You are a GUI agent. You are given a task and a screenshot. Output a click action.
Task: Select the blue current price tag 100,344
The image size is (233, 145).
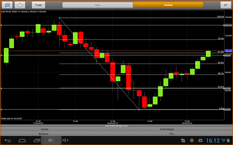[x=228, y=51]
